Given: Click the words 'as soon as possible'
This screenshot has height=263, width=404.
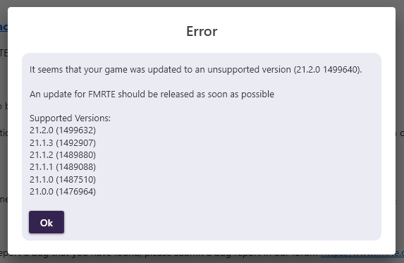Looking at the screenshot, I should tap(235, 94).
